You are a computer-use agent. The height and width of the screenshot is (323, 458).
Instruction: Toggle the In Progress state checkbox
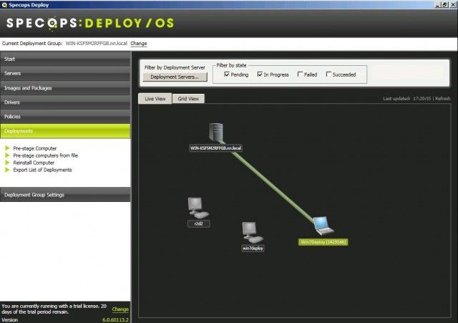click(x=260, y=74)
